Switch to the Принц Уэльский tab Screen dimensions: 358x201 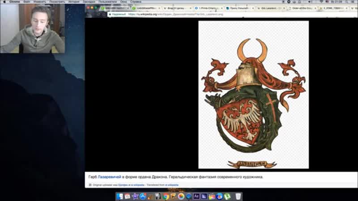(x=240, y=8)
